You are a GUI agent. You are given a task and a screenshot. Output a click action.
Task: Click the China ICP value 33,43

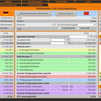(93, 96)
